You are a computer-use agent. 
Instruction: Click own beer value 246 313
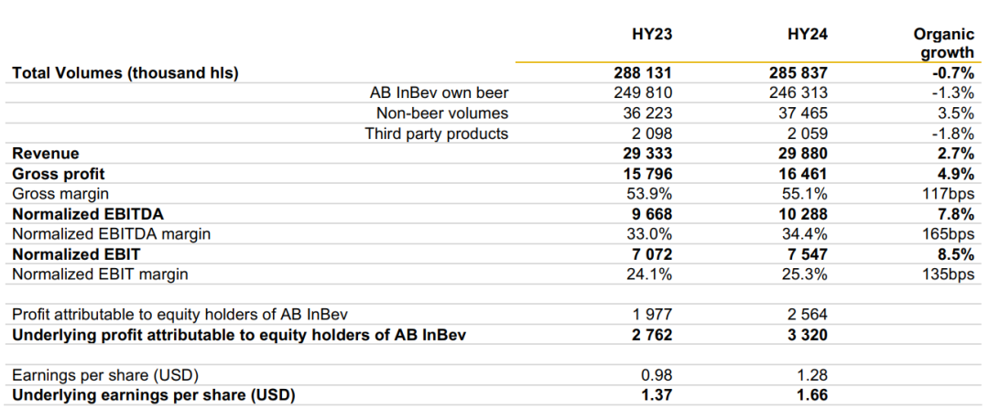[x=798, y=93]
